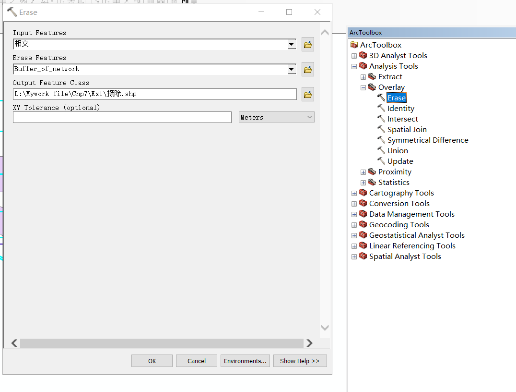Open the Erase Features dropdown list
Viewport: 516px width, 392px height.
(x=292, y=69)
